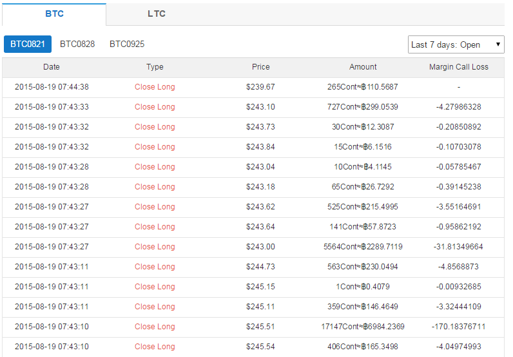The height and width of the screenshot is (357, 513).
Task: Click amount 17147Cont≈฿6984.2369
Action: pos(363,327)
